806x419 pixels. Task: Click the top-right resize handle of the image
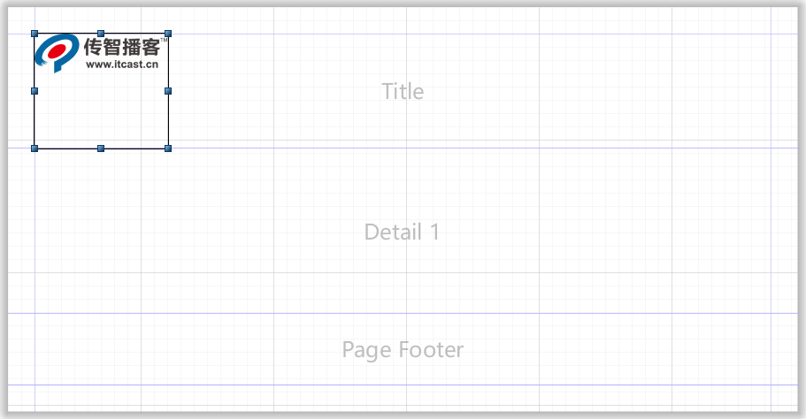[168, 34]
